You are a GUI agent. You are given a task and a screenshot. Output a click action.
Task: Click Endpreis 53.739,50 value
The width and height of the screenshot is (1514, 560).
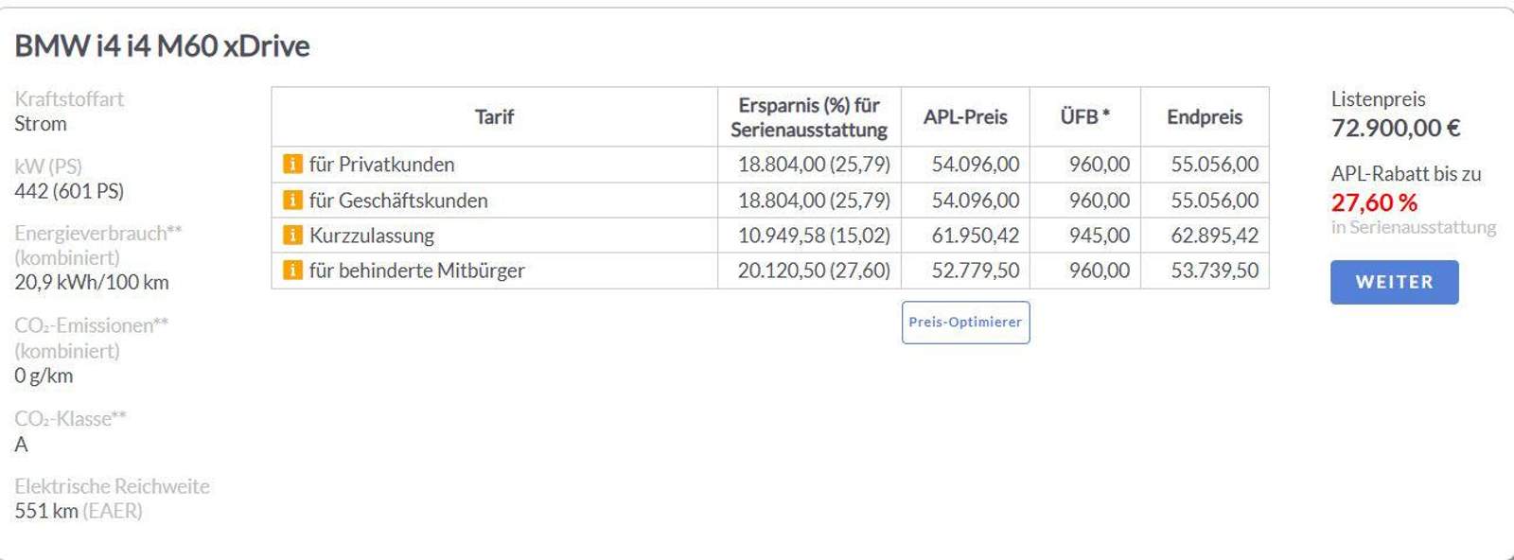pos(1215,271)
